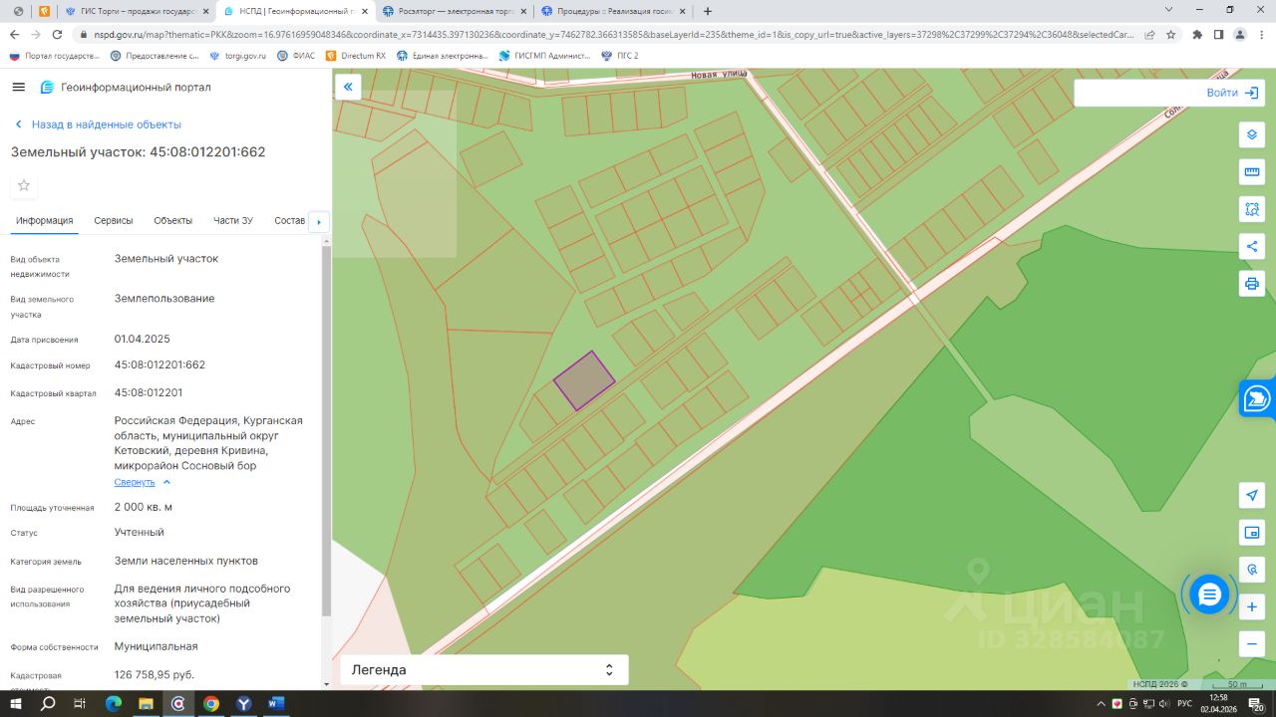This screenshot has width=1276, height=717.
Task: Click the info panel vertical scrollbar
Action: [326, 428]
